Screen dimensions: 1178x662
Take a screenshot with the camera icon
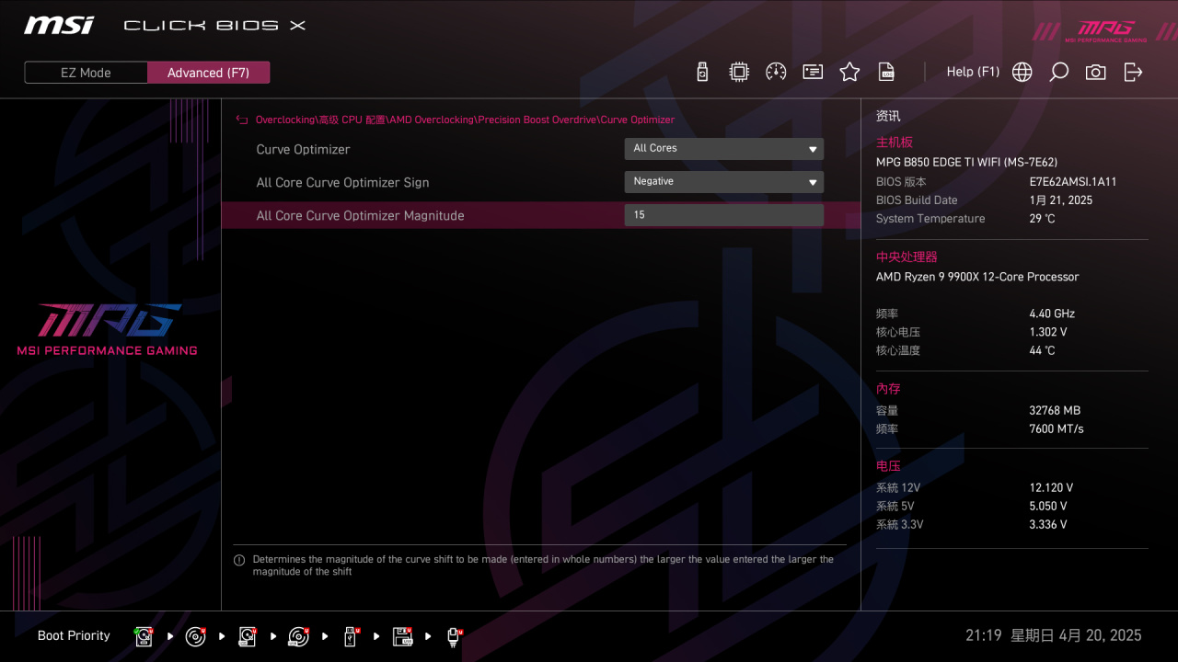coord(1095,72)
